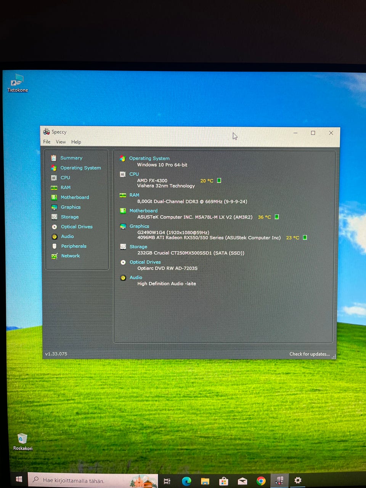
Task: Open the Tietokone desktop icon
Action: pyautogui.click(x=18, y=83)
